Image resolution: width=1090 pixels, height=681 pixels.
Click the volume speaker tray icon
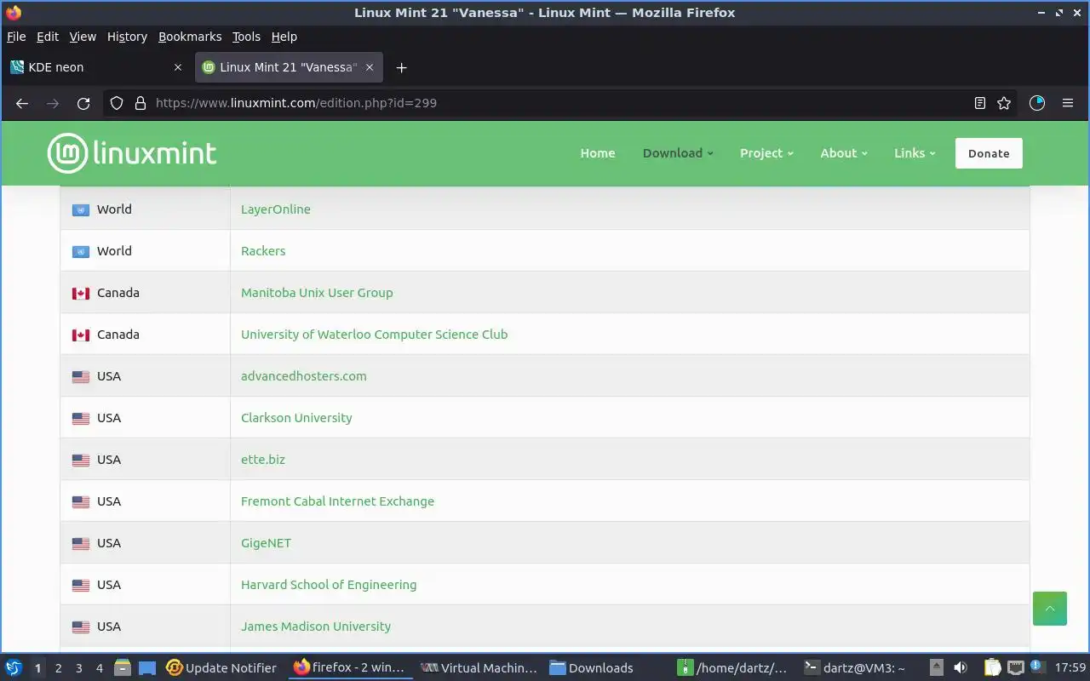pyautogui.click(x=961, y=668)
